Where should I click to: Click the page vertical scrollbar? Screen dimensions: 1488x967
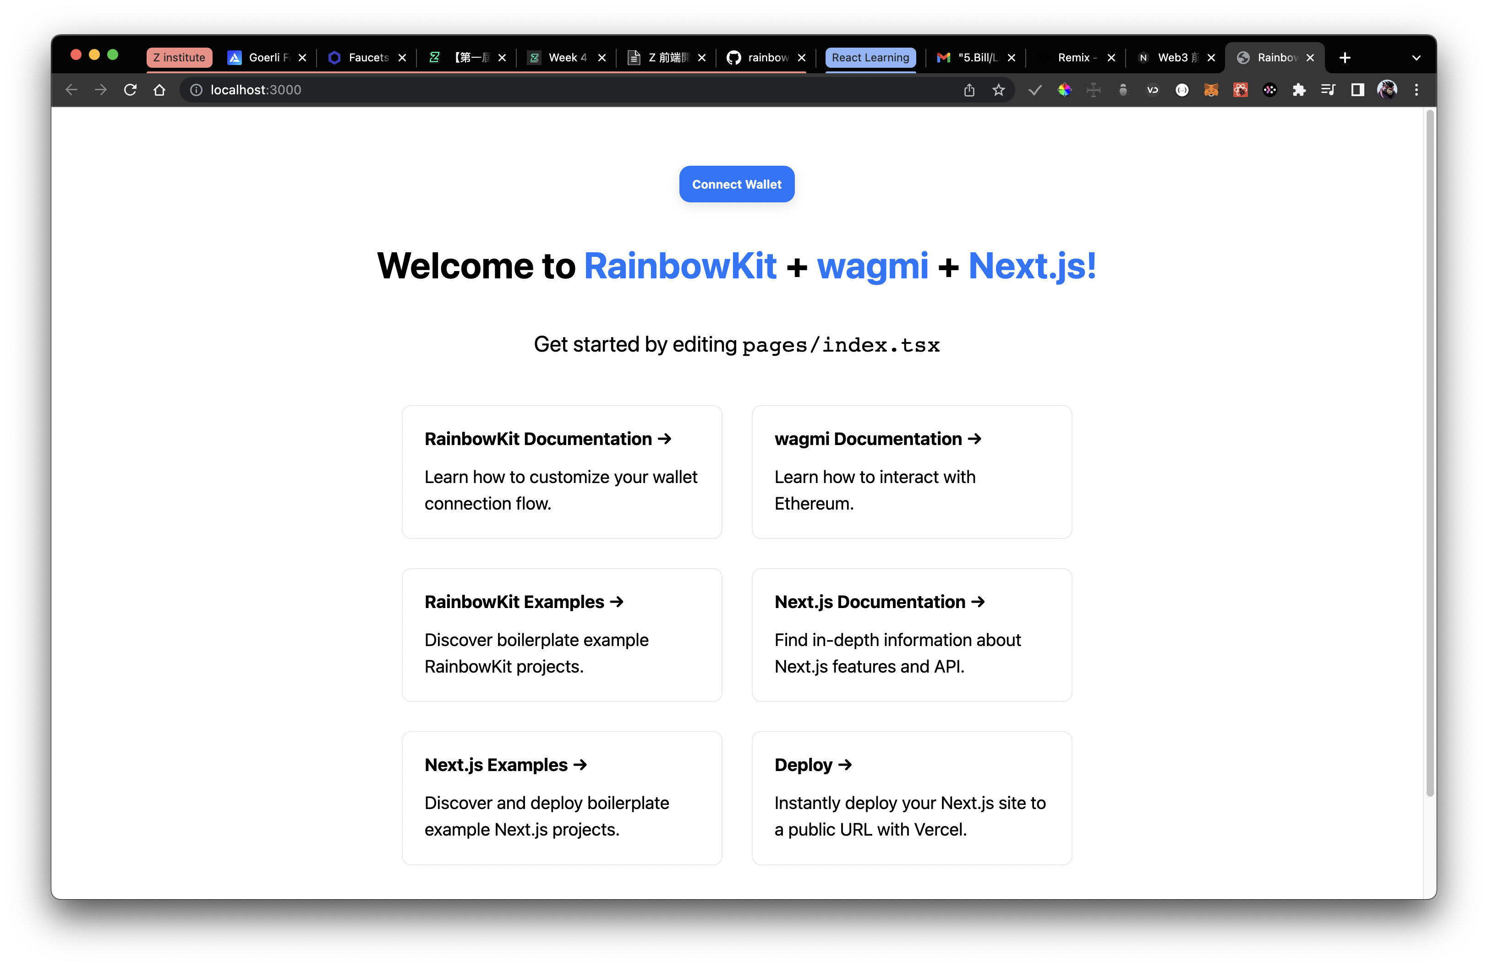tap(1429, 453)
